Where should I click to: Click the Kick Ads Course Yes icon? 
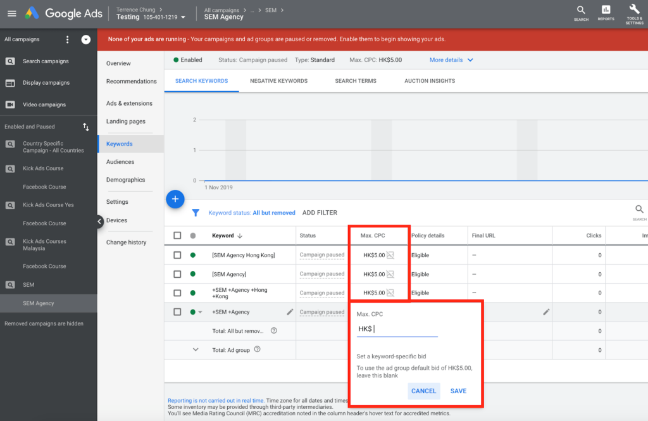(x=10, y=205)
